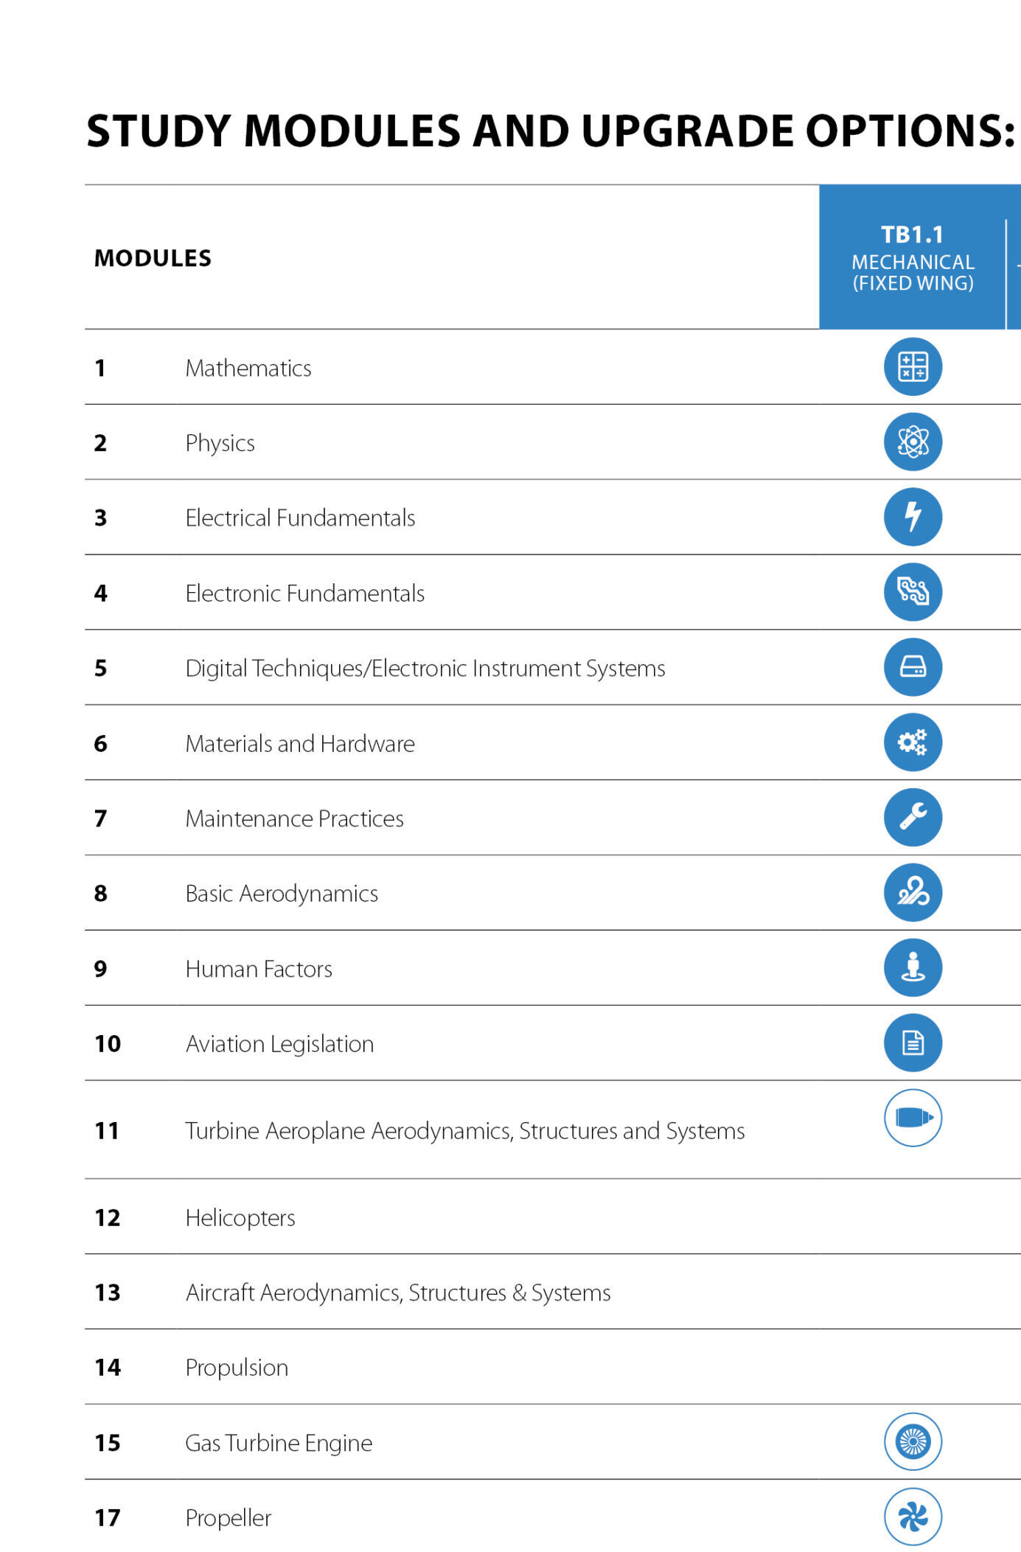Screen dimensions: 1021x1552
Task: Click the Aviation Legislation document icon
Action: (x=913, y=1043)
